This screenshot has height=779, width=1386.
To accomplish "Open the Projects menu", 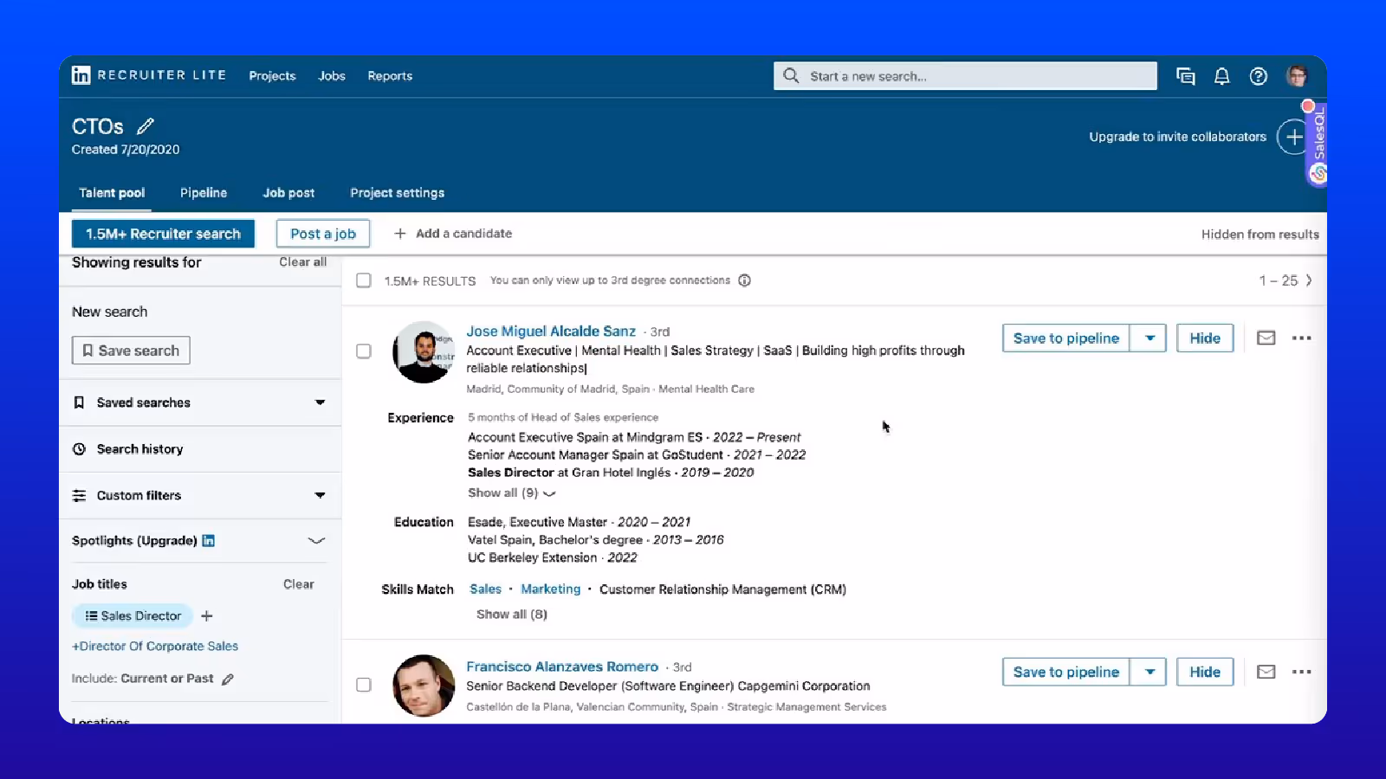I will point(272,76).
